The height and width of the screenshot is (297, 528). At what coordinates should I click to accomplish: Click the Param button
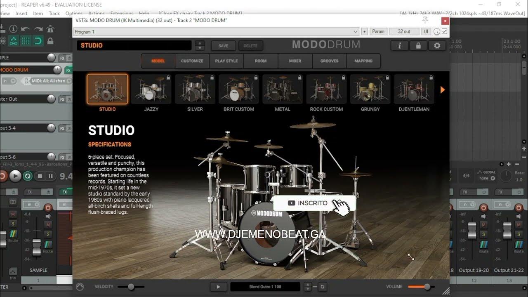click(x=378, y=32)
